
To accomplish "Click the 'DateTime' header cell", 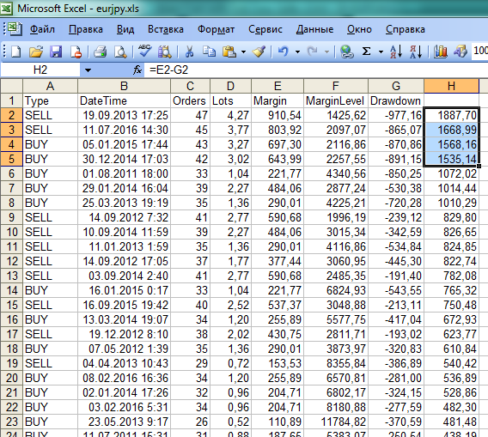I will [x=124, y=100].
